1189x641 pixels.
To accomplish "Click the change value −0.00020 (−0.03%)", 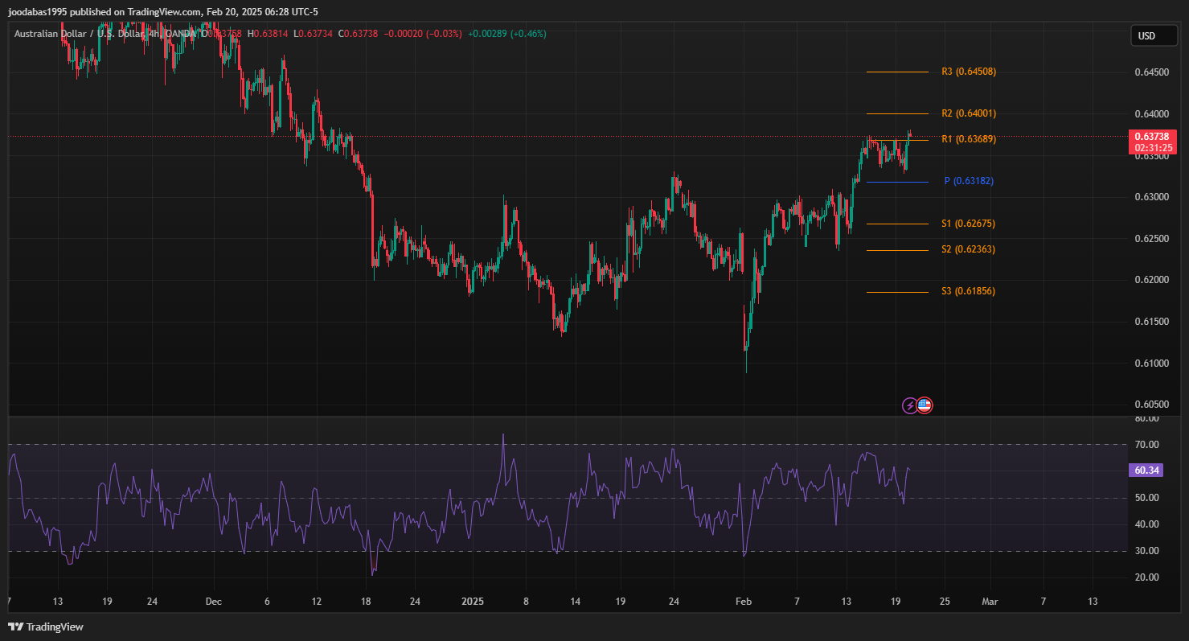I will pos(423,34).
